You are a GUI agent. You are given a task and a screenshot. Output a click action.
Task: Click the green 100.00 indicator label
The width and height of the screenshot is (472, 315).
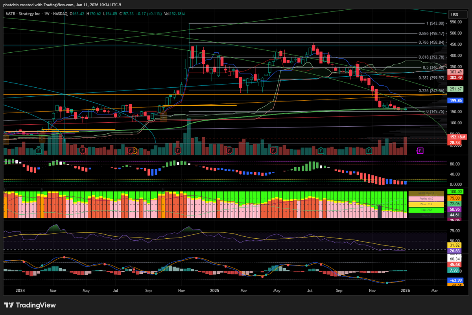(x=455, y=192)
